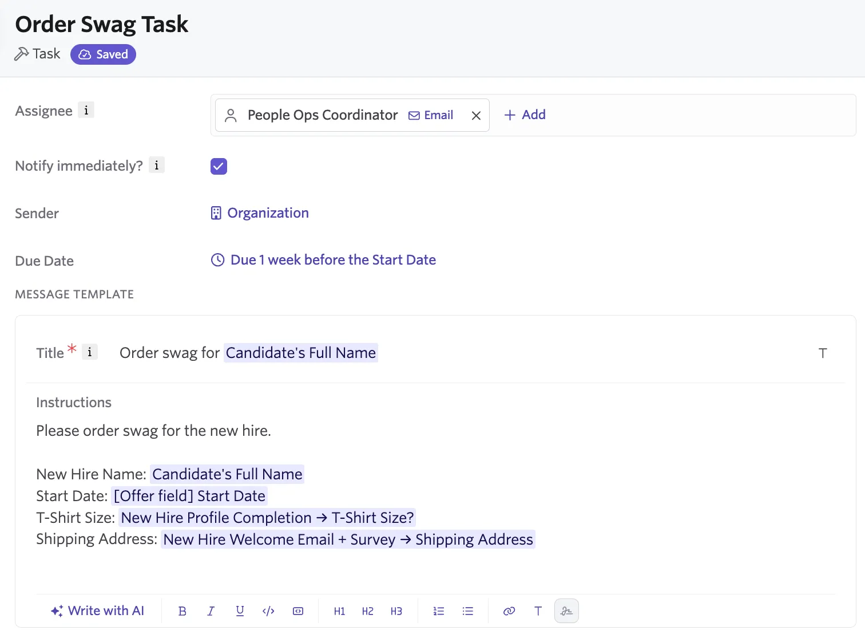The width and height of the screenshot is (865, 638).
Task: Insert a code block
Action: click(x=298, y=611)
